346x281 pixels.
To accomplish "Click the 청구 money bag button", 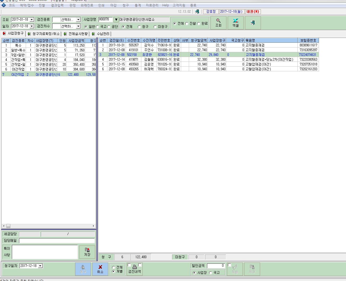I will coord(83,269).
